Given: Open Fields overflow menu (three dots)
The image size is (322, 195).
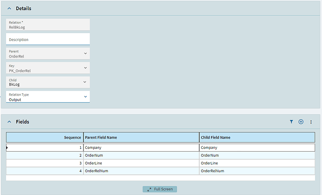Looking at the screenshot, I should [311, 122].
